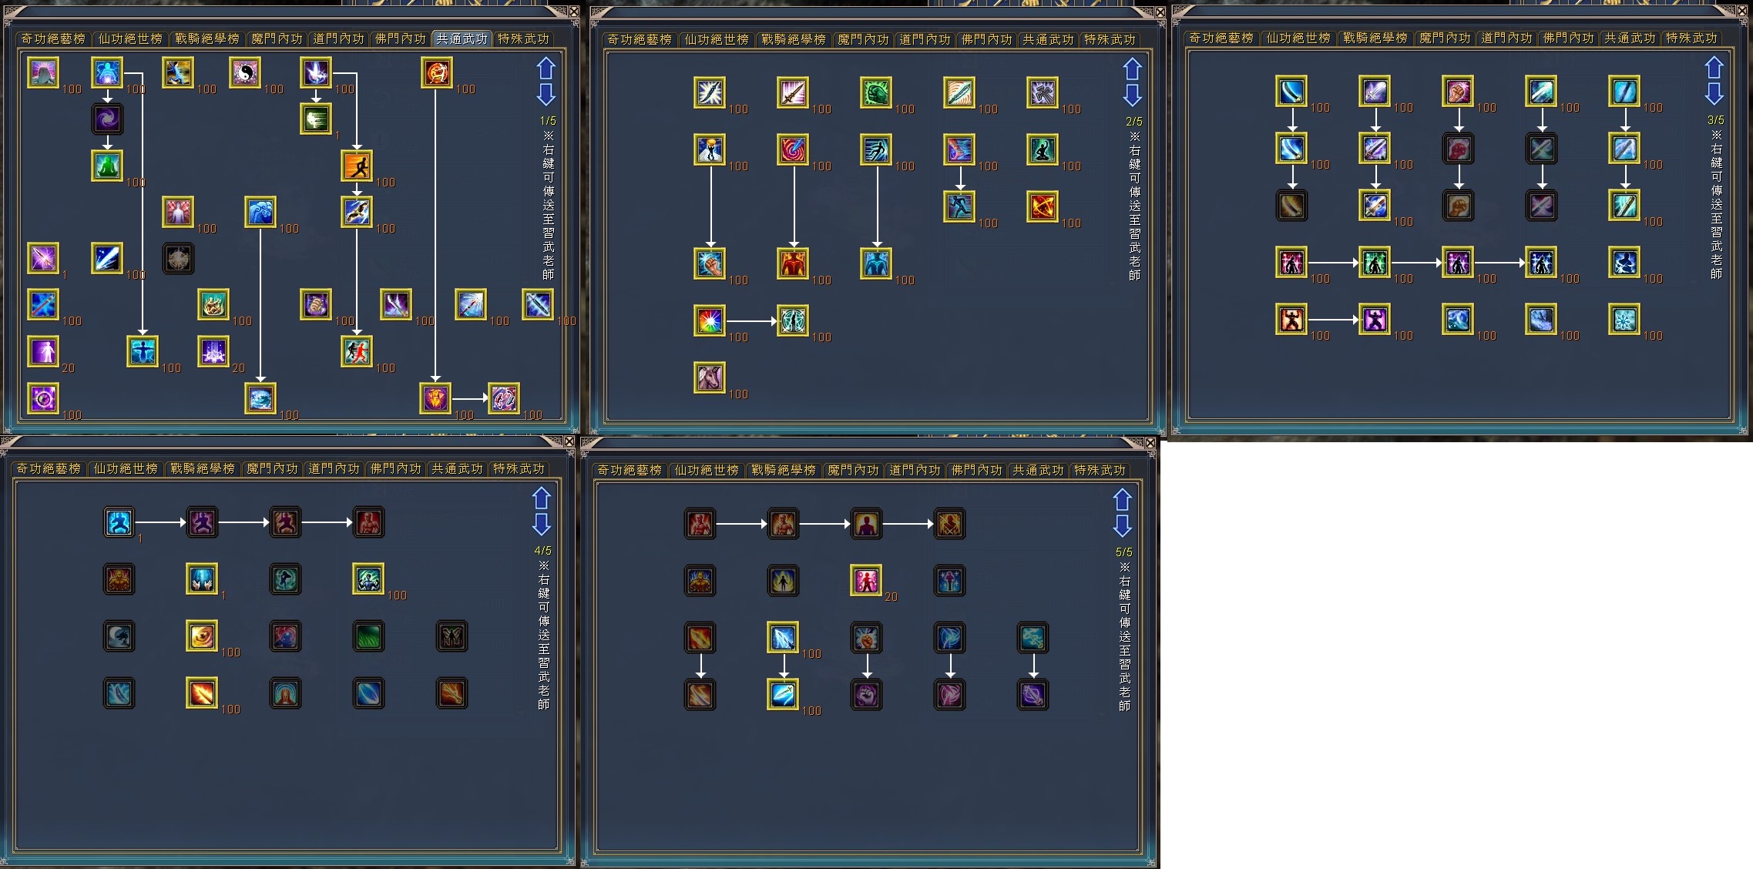Close the page 5/5 skill window
1753x869 pixels.
pyautogui.click(x=1150, y=443)
